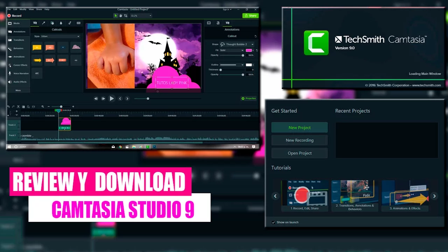This screenshot has height=252, width=448.
Task: Adjust the outline Thickness slider
Action: click(232, 70)
